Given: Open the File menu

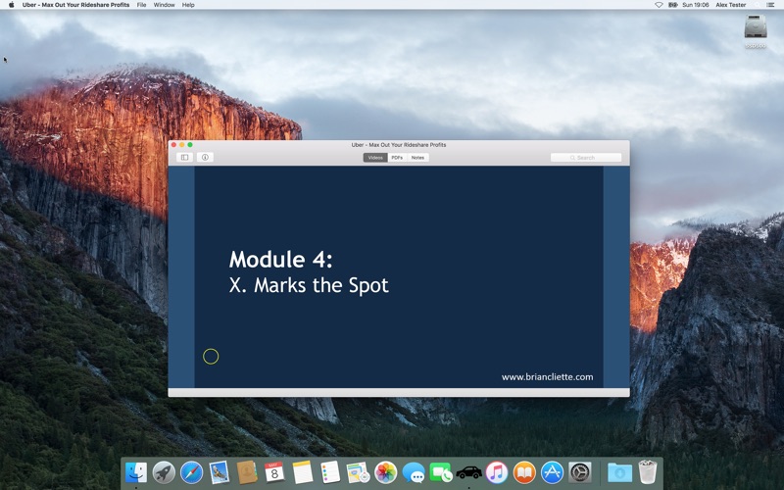Looking at the screenshot, I should (141, 5).
